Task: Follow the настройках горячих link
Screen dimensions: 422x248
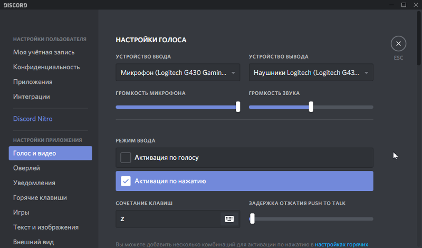Action: (341, 244)
